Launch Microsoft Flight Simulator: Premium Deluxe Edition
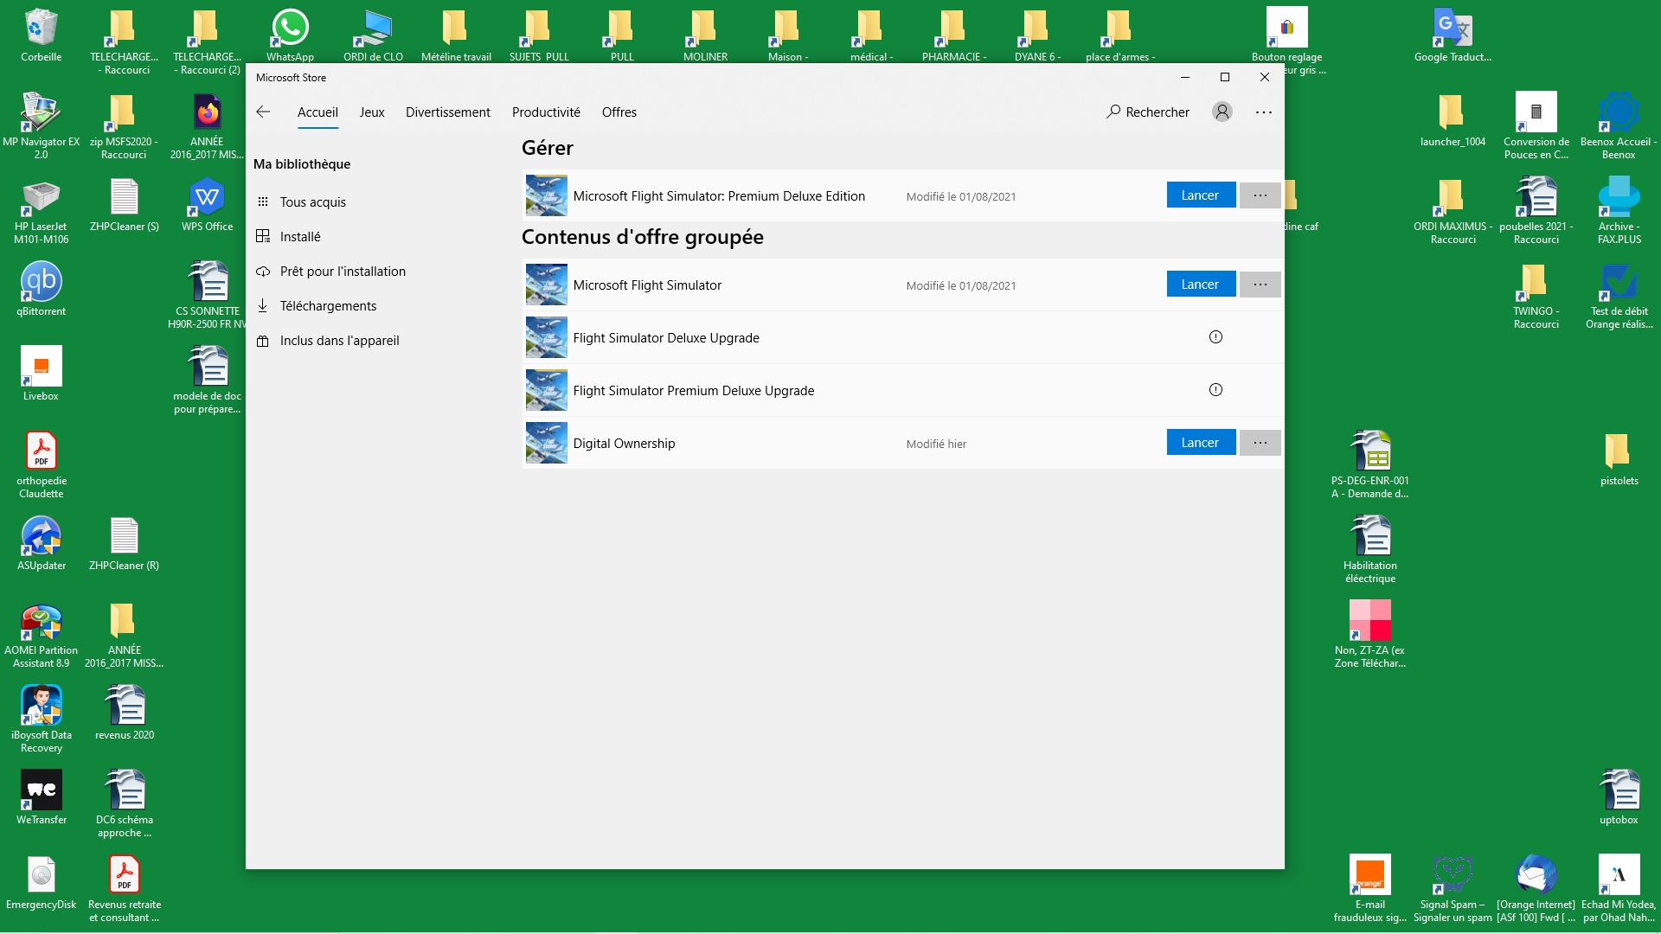 [1201, 195]
